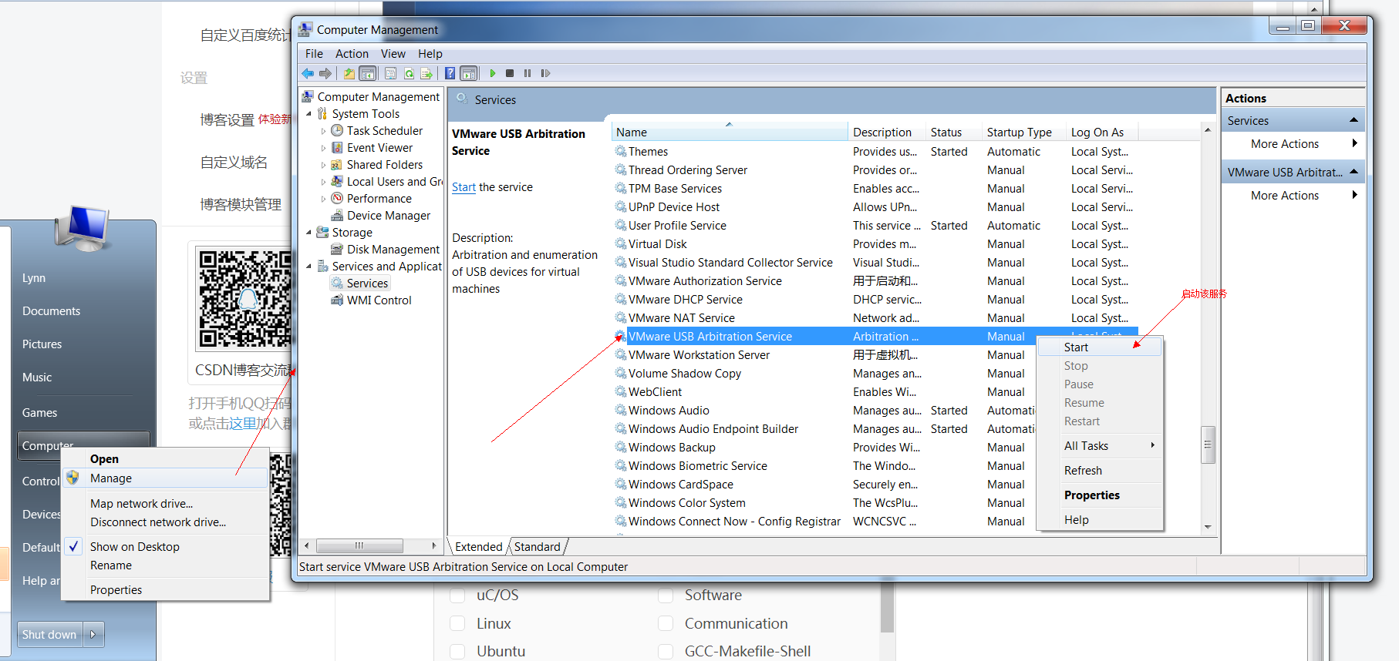
Task: Collapse the VMware USB Arbitrat... Actions section
Action: pos(1353,172)
